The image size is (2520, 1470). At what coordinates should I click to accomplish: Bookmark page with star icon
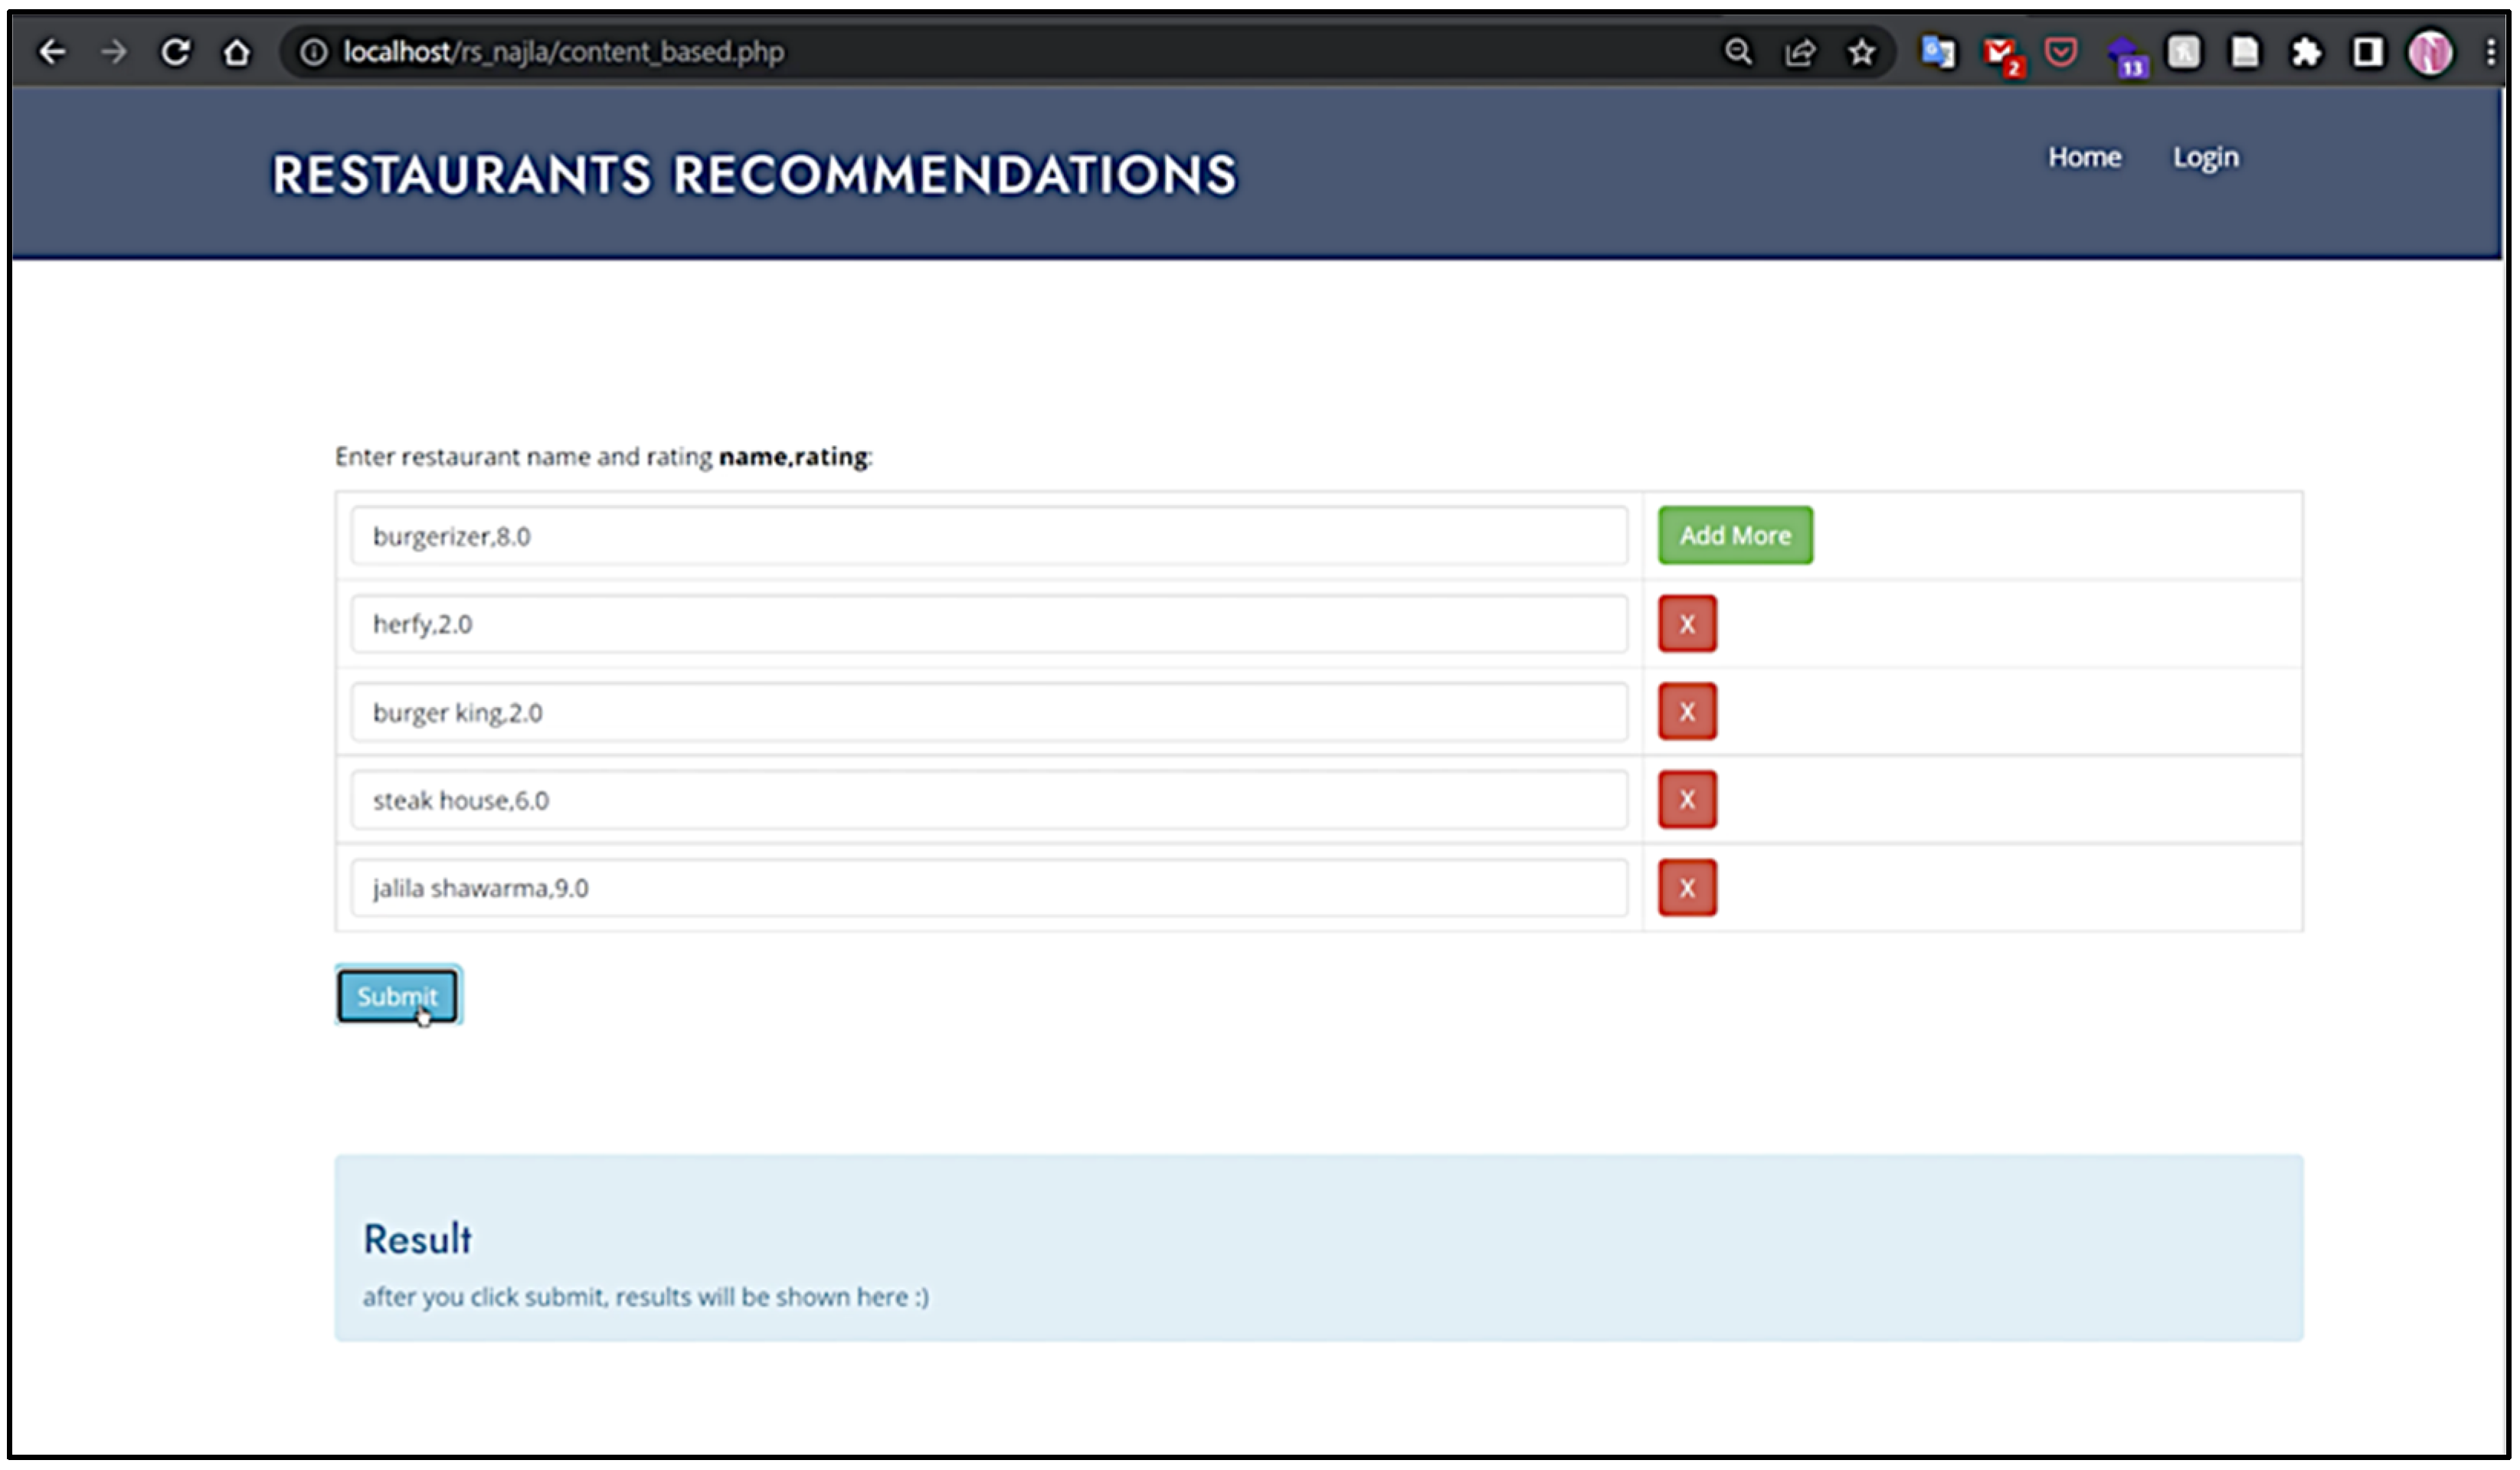point(1861,52)
